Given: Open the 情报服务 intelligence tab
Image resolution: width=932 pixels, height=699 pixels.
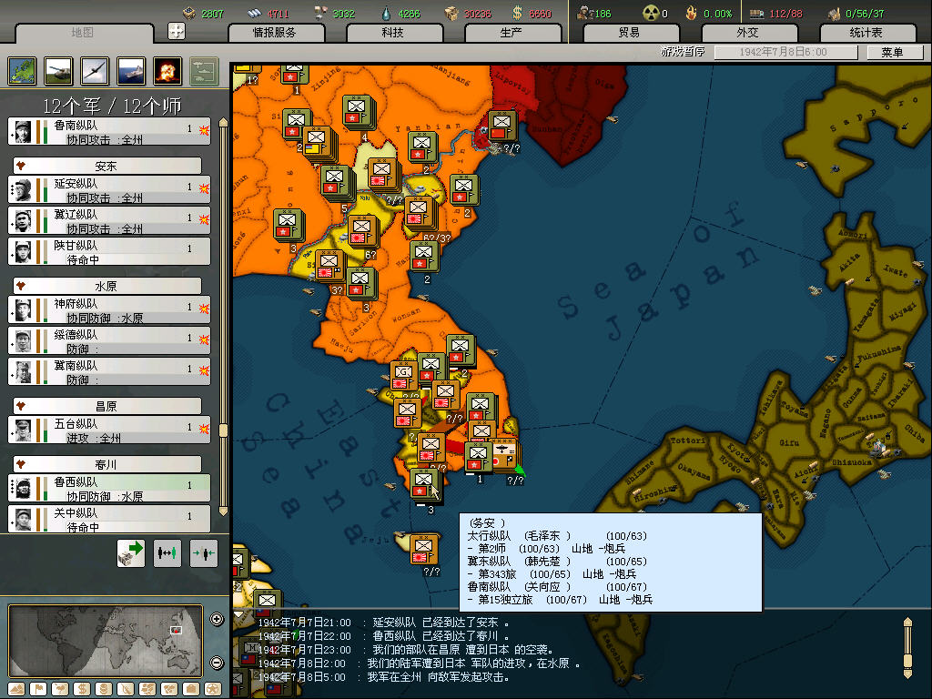Looking at the screenshot, I should click(x=275, y=33).
